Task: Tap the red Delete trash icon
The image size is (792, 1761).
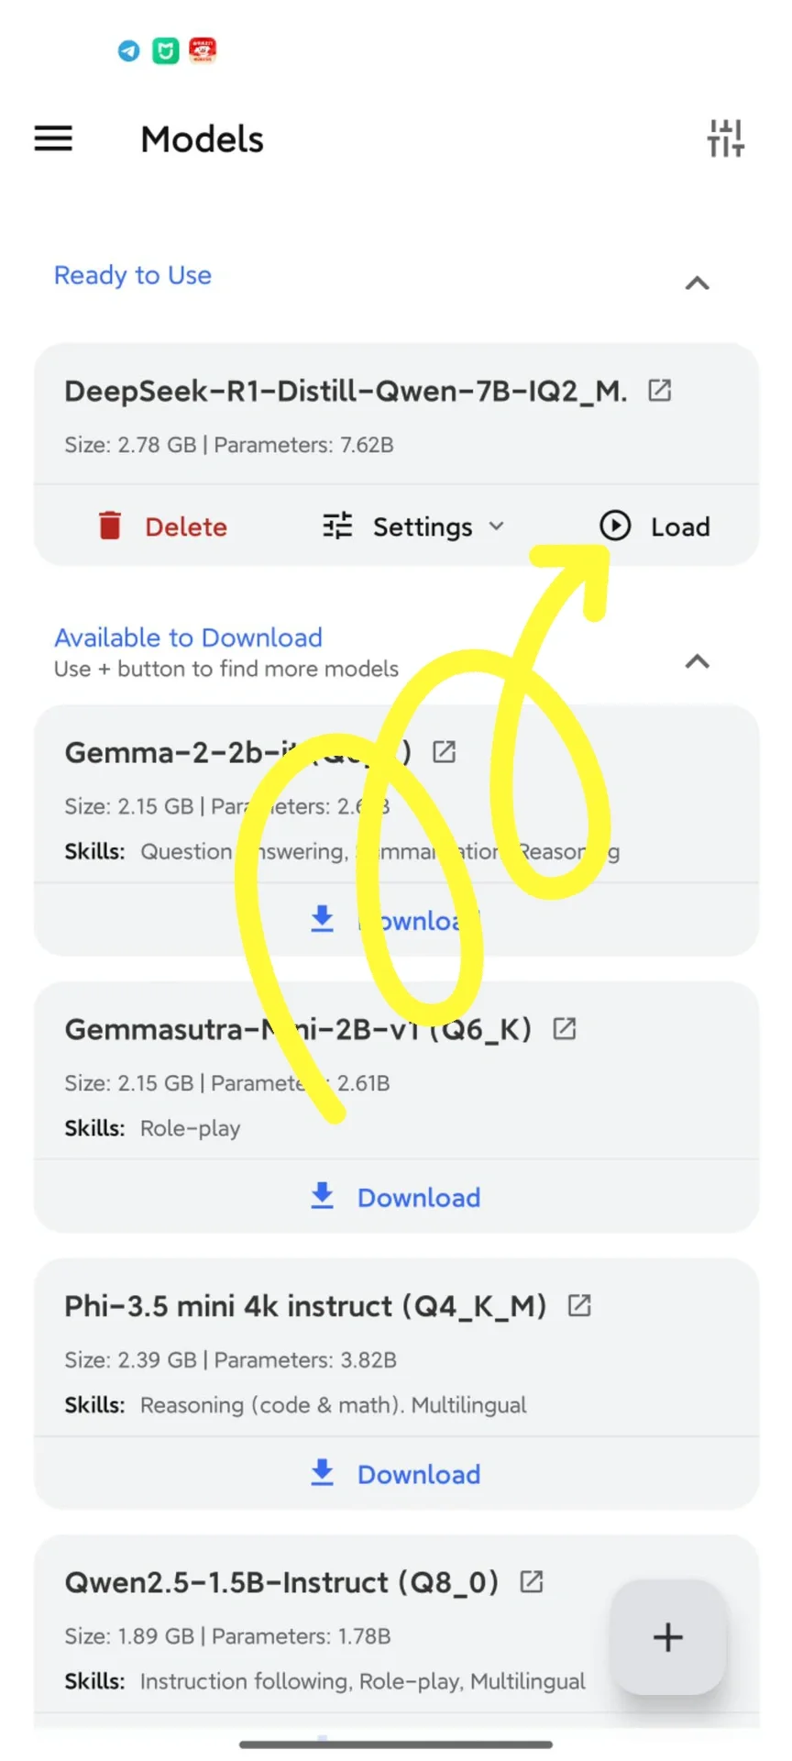Action: point(110,526)
